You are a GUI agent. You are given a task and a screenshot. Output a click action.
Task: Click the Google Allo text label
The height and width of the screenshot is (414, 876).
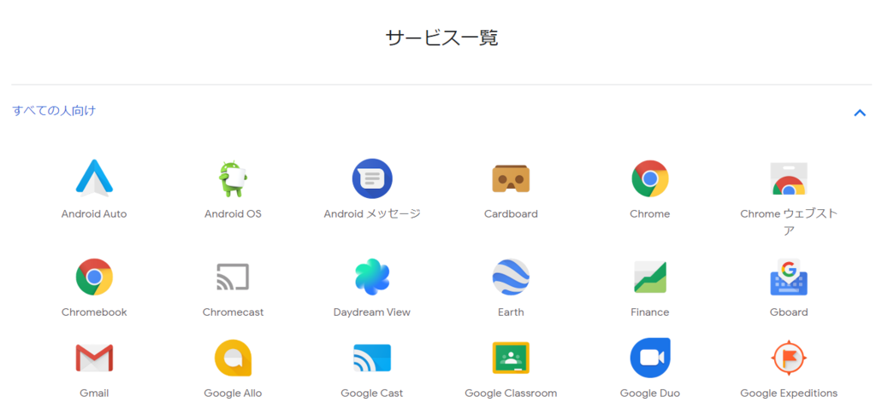point(233,394)
